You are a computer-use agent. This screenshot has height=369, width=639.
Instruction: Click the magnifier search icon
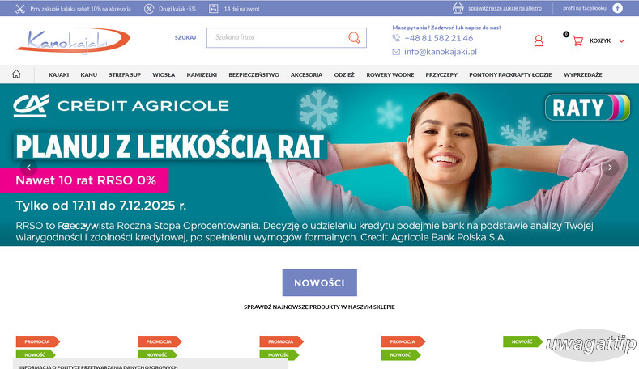click(x=354, y=38)
